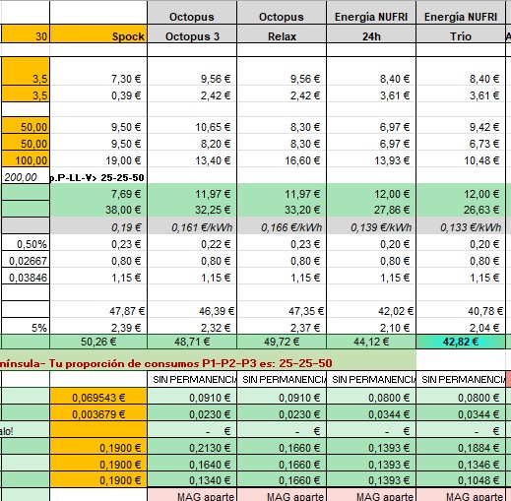The image size is (511, 501).
Task: Select the 13,93 € NUFRI 24h cell
Action: [x=371, y=159]
